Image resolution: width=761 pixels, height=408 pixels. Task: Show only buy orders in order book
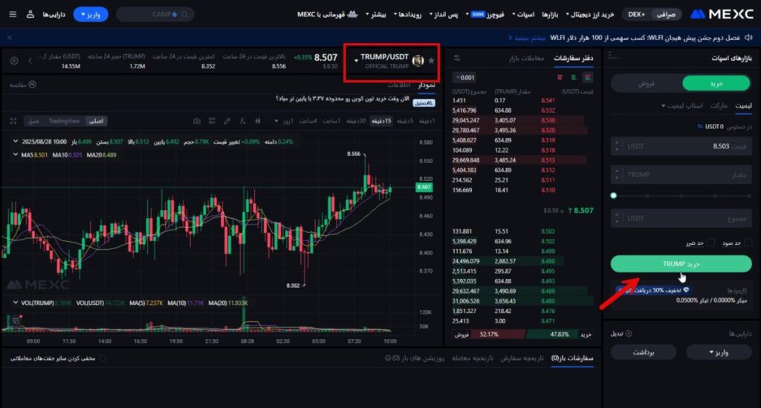point(574,77)
